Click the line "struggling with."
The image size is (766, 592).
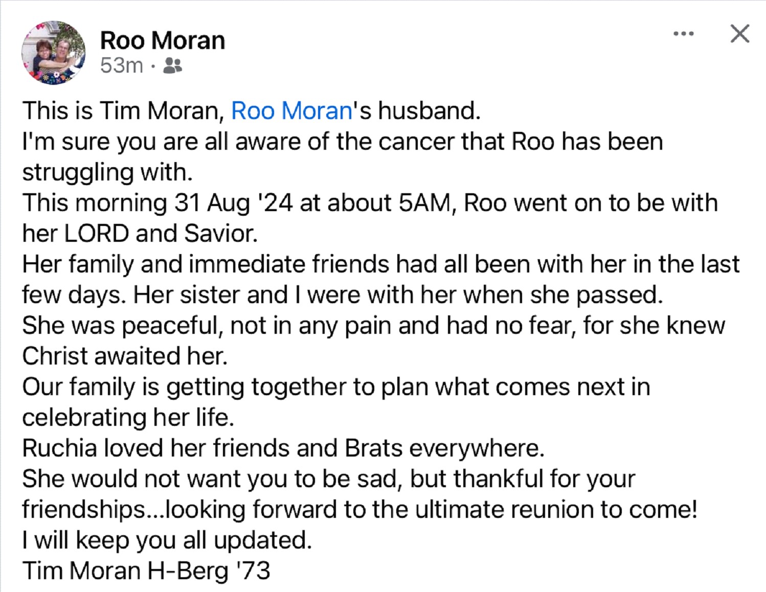point(107,172)
